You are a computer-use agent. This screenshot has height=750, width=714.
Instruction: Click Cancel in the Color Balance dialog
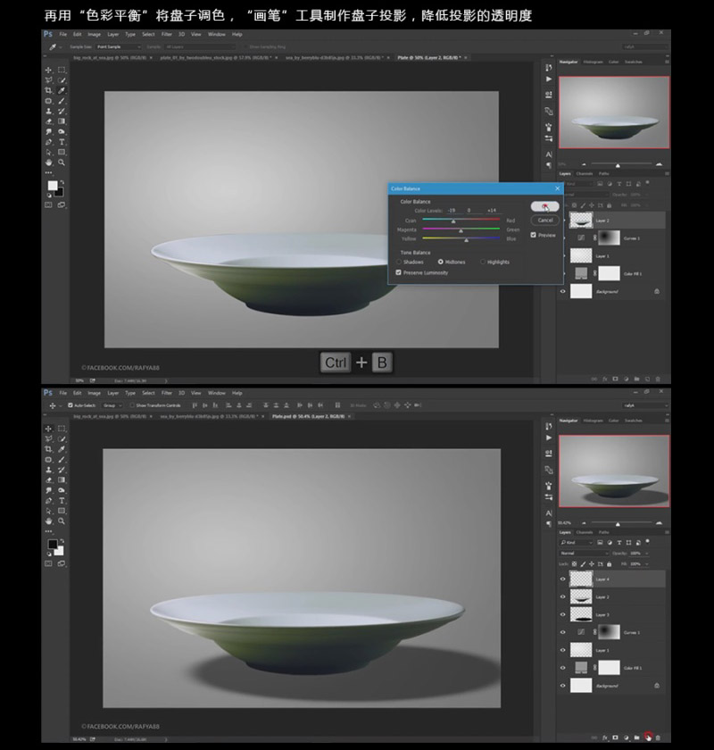click(x=544, y=220)
